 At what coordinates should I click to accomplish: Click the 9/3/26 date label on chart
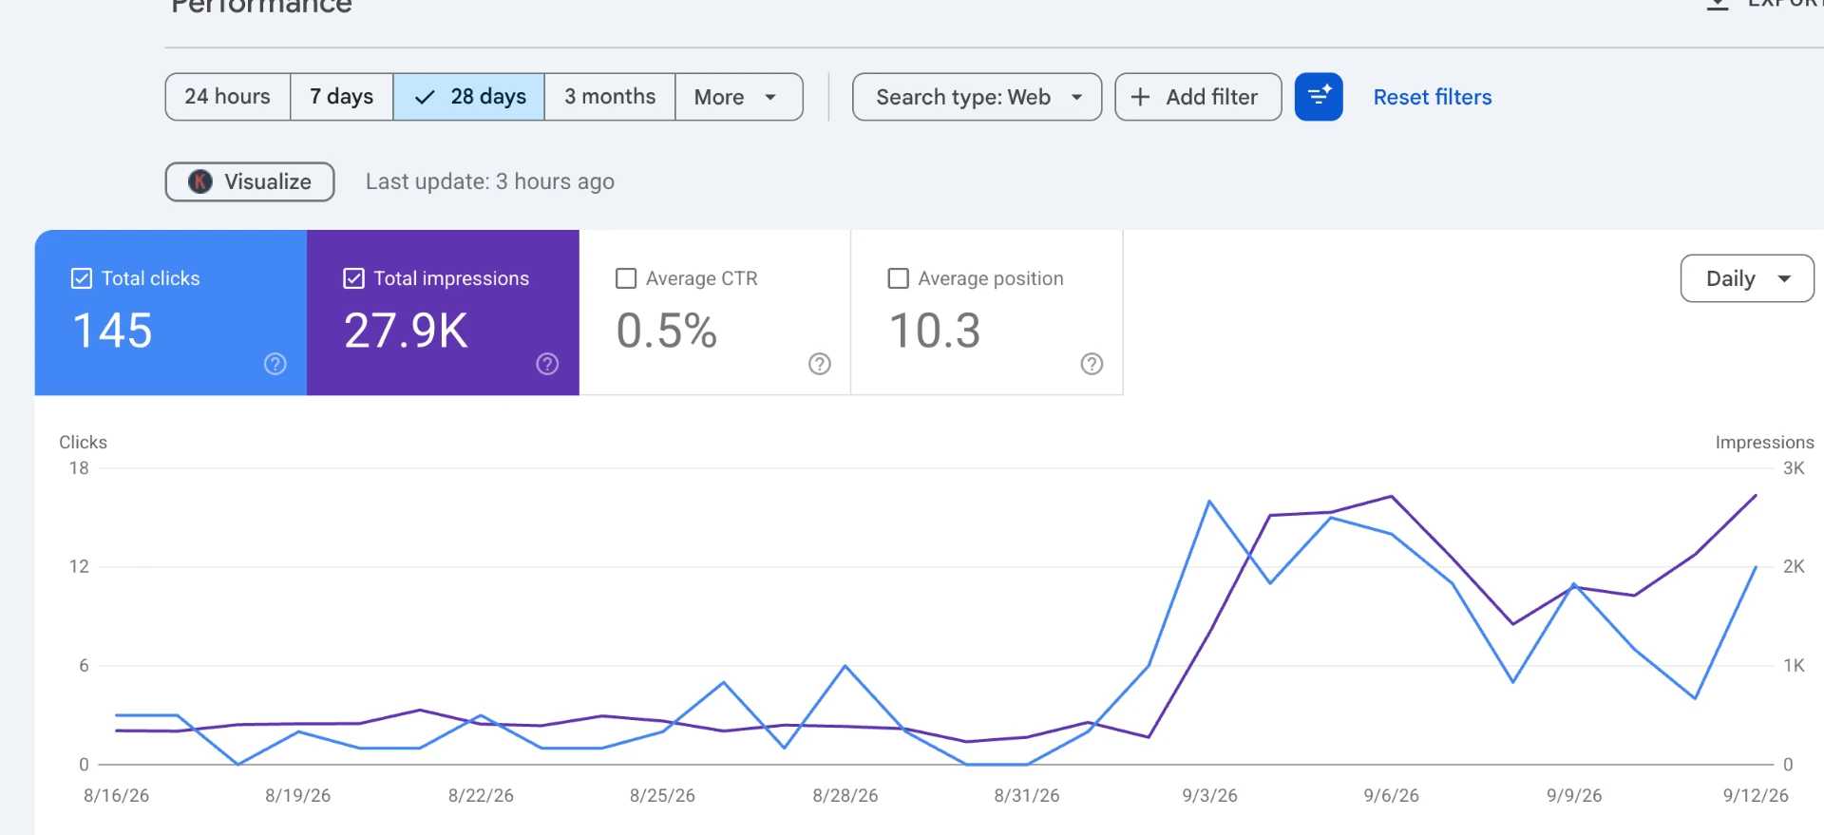[x=1209, y=795]
